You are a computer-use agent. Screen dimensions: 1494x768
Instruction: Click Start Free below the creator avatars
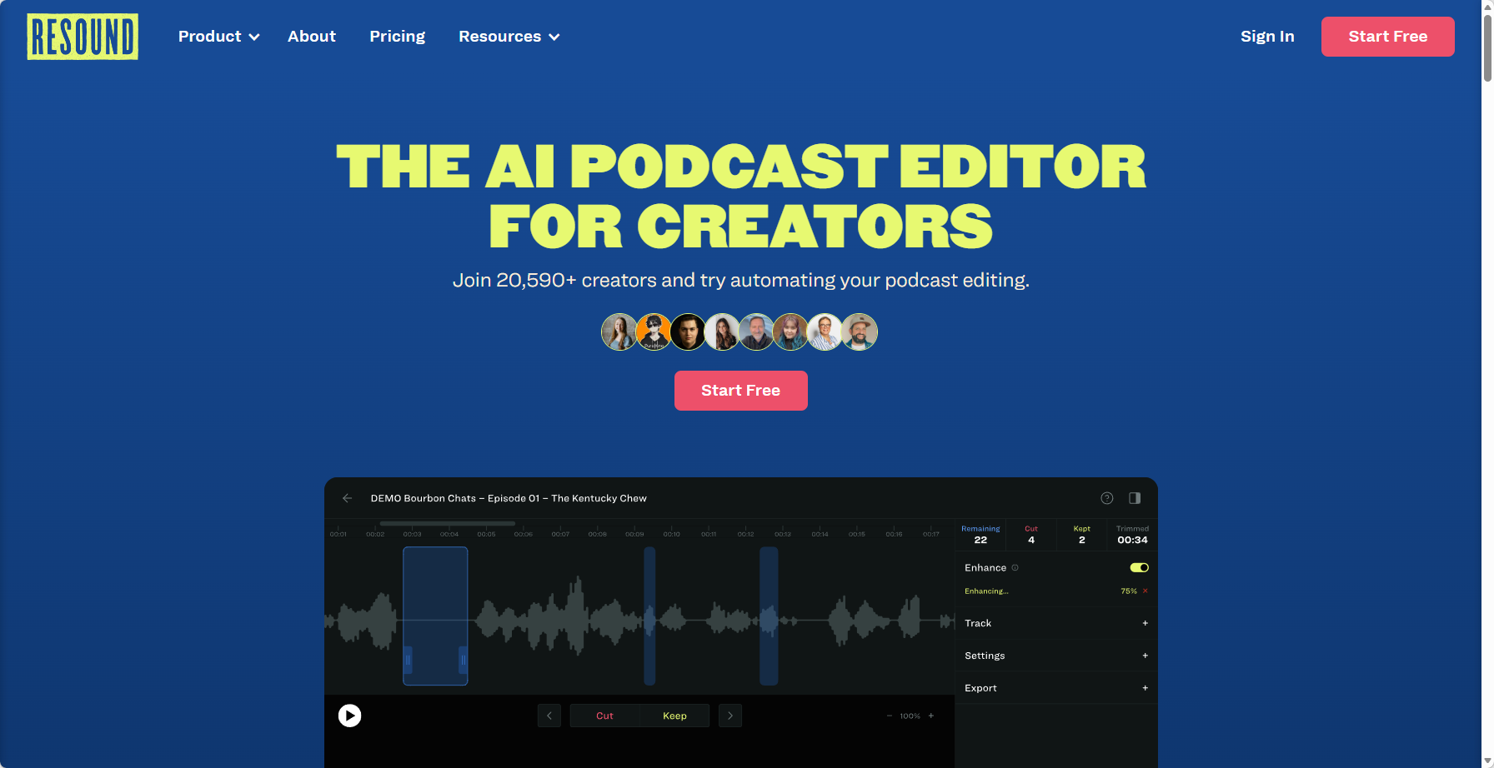click(741, 391)
